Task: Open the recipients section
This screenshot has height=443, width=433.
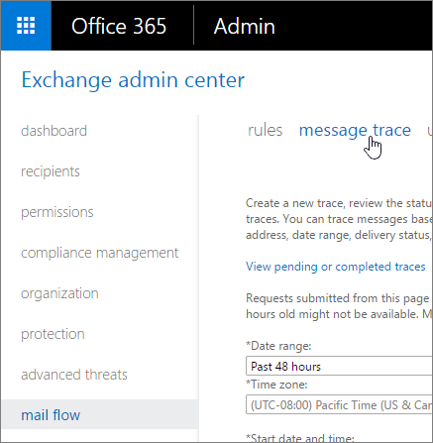Action: pos(51,171)
